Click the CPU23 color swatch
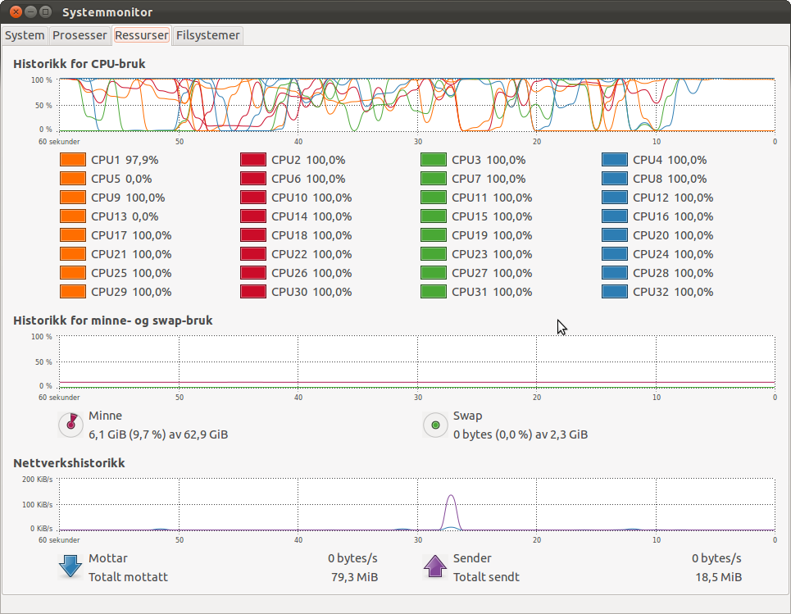Screen dimensions: 791x614 point(434,254)
